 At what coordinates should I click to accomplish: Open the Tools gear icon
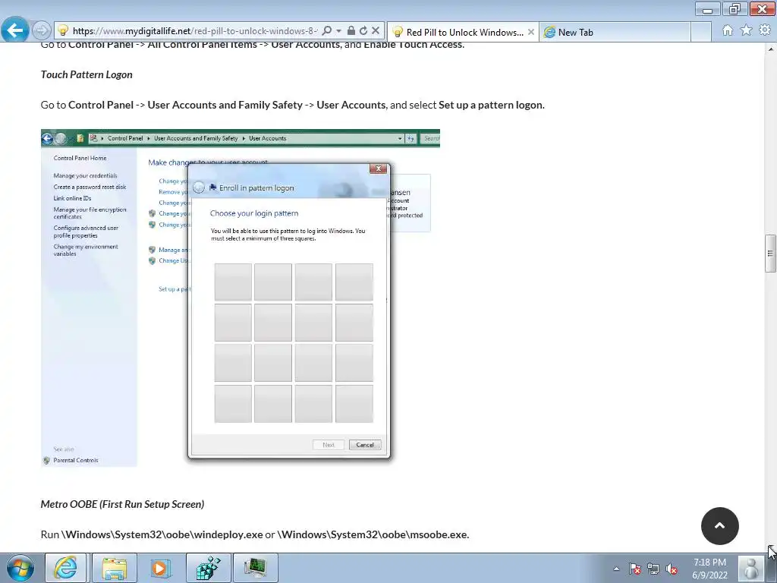[x=765, y=30]
